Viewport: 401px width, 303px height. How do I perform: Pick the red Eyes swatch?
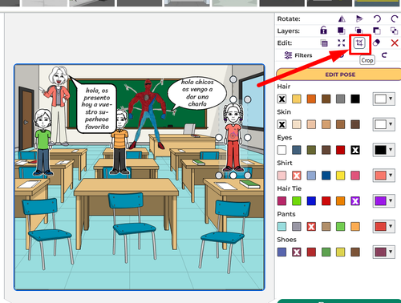click(x=340, y=150)
